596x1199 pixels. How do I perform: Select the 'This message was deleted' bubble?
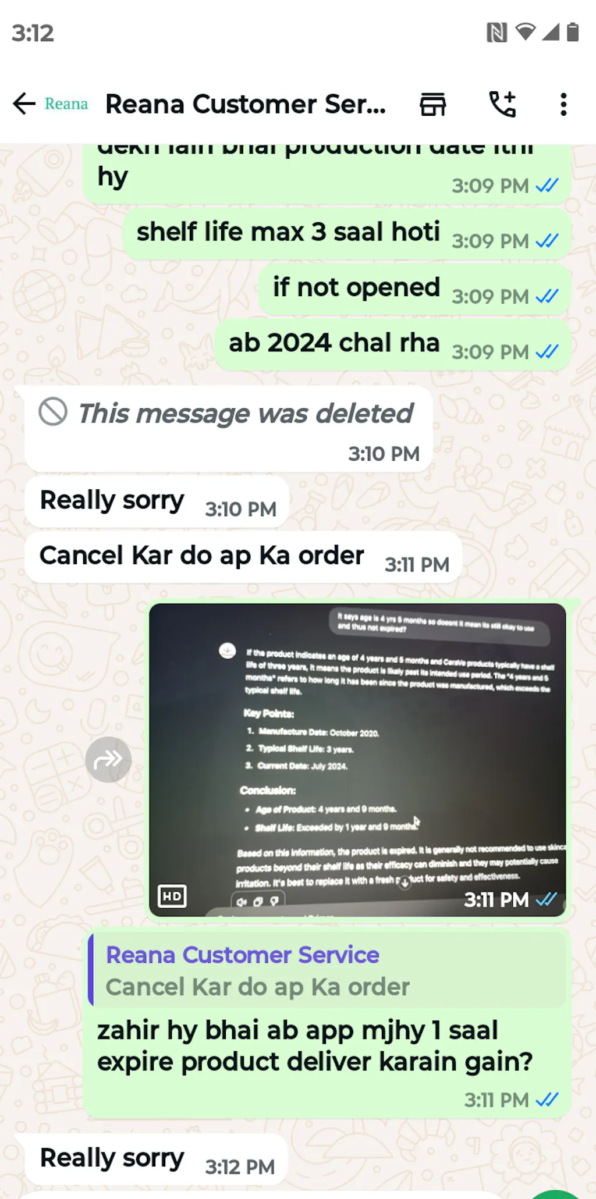(229, 429)
